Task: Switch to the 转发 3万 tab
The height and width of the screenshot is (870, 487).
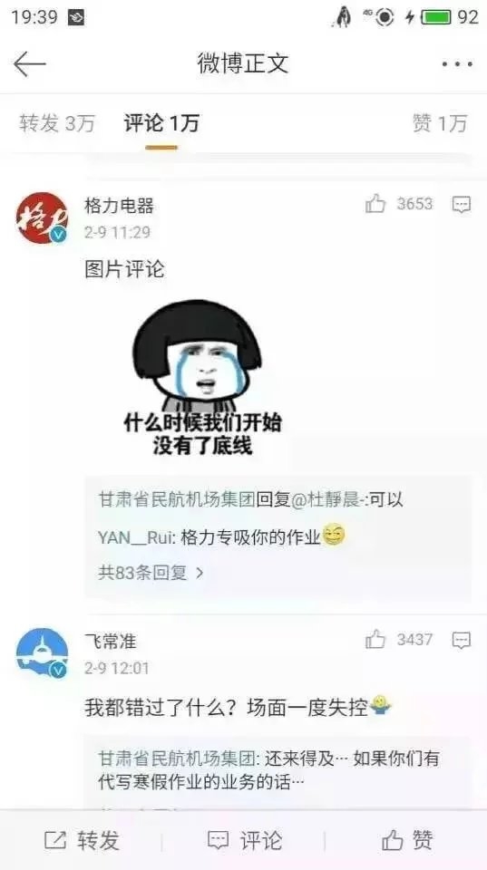Action: tap(57, 123)
